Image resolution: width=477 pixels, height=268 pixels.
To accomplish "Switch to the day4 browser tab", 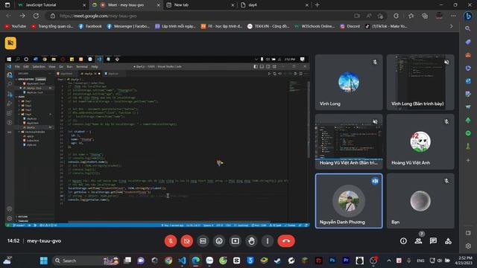I will 274,5.
